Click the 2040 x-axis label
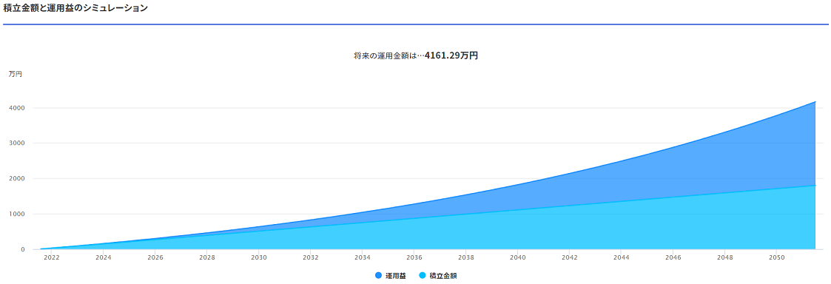Screen dimensions: 831x284 tap(518, 257)
